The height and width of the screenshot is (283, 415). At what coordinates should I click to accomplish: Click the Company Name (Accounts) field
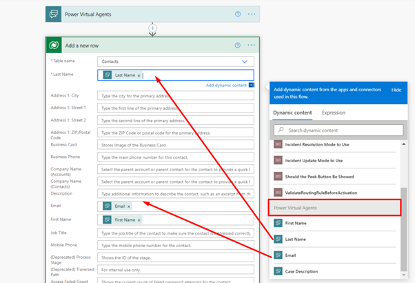pos(176,169)
